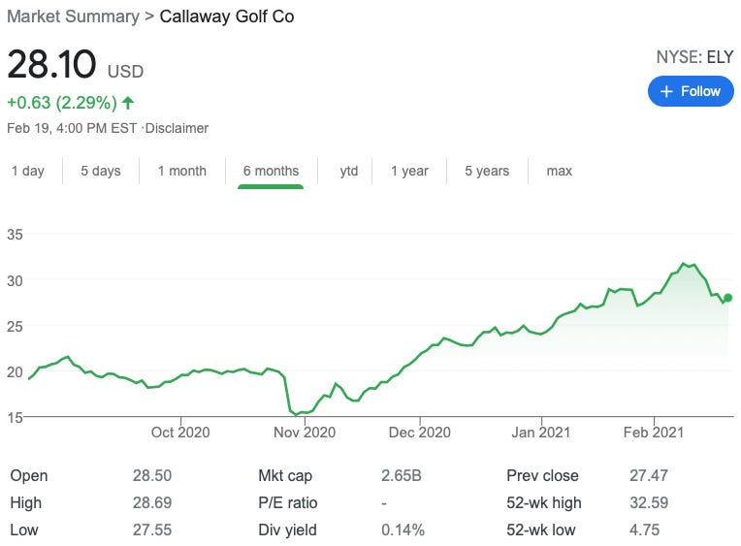Image resolution: width=741 pixels, height=546 pixels.
Task: Click the Nov 2020 axis label
Action: point(305,433)
